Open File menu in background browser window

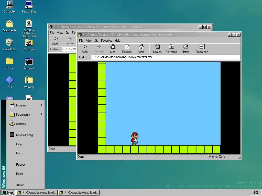click(x=52, y=32)
